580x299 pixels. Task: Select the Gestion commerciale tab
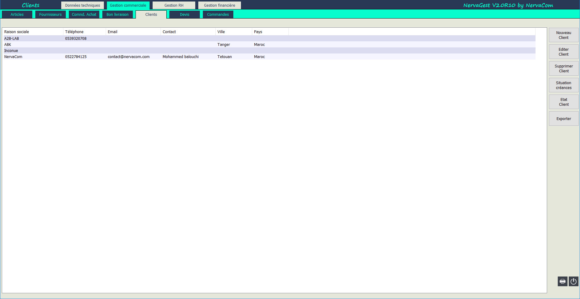click(128, 5)
